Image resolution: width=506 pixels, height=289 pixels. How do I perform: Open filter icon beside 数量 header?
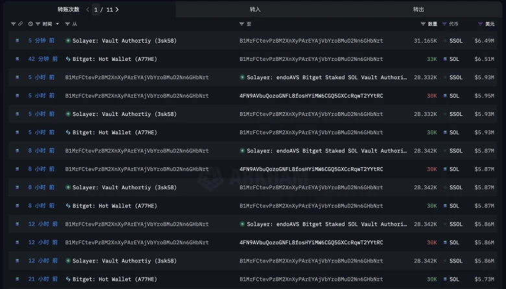[422, 24]
